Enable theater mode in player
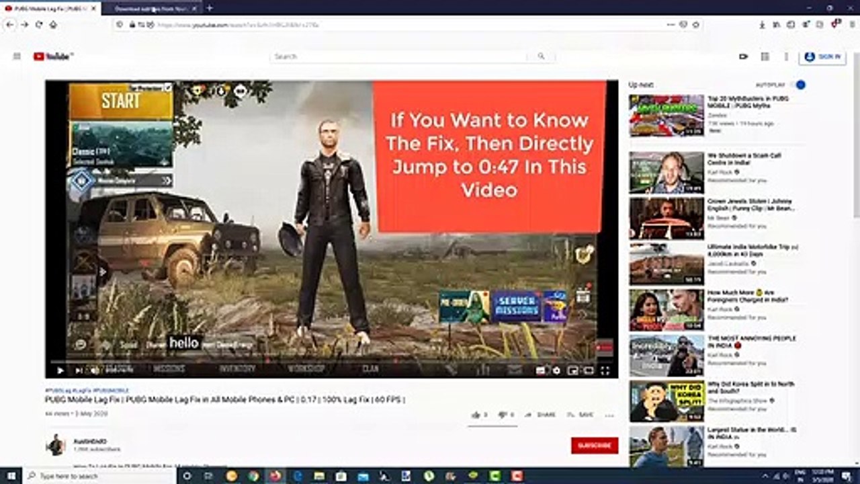Image resolution: width=860 pixels, height=484 pixels. [589, 370]
